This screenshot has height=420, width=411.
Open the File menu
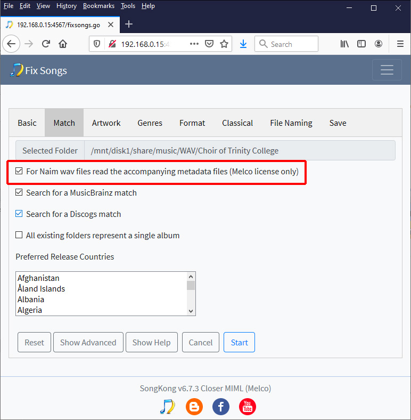point(9,6)
